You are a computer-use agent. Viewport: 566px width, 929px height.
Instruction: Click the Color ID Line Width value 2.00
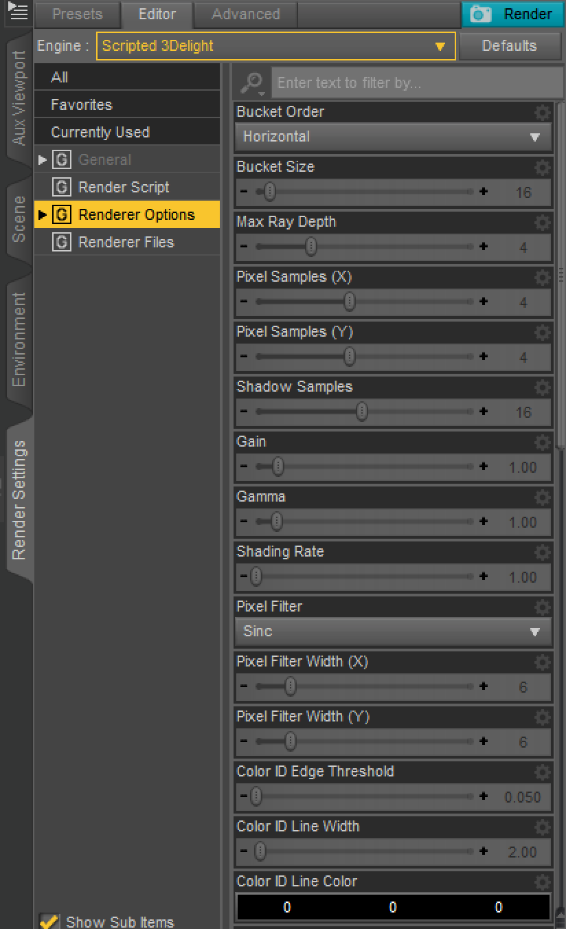[523, 852]
